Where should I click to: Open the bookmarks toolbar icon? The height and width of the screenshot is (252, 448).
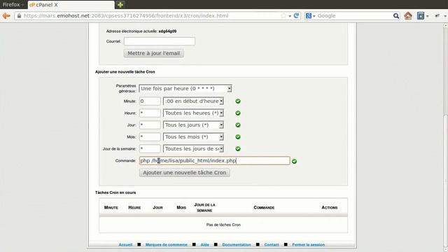[x=421, y=15]
